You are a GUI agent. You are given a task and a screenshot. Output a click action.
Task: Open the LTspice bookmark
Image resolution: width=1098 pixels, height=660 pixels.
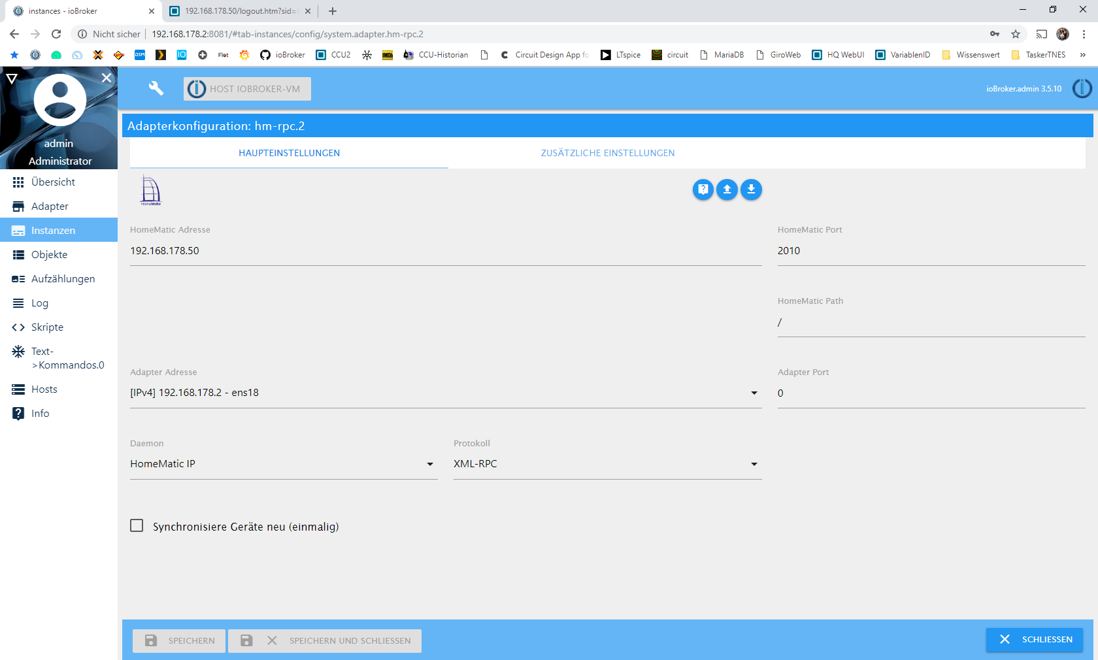621,55
